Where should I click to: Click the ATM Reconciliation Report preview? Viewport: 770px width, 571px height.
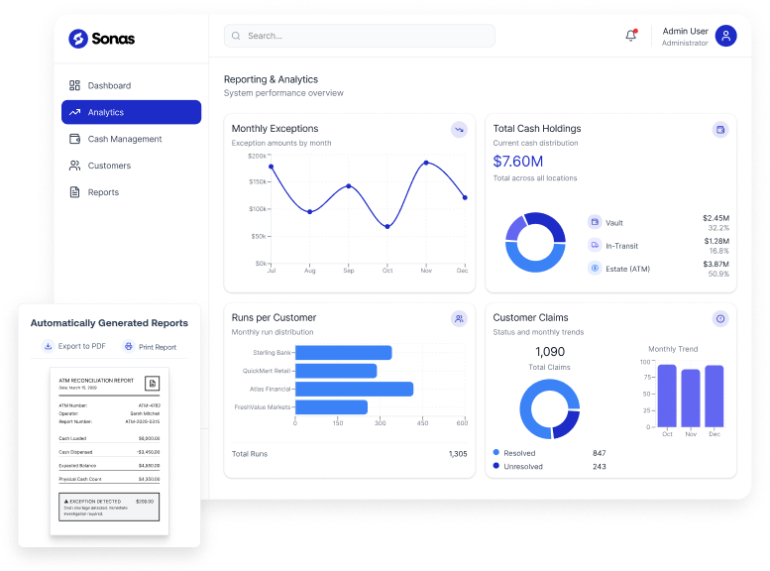click(x=109, y=451)
